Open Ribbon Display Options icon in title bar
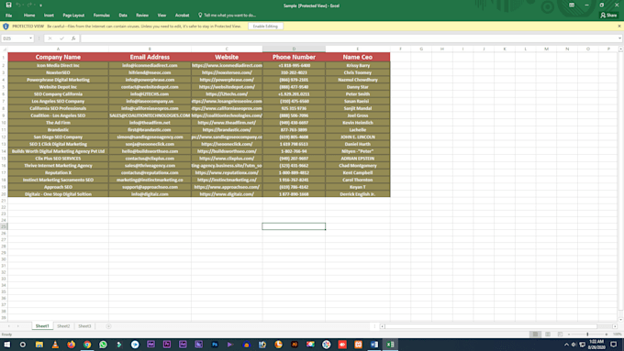 572,5
